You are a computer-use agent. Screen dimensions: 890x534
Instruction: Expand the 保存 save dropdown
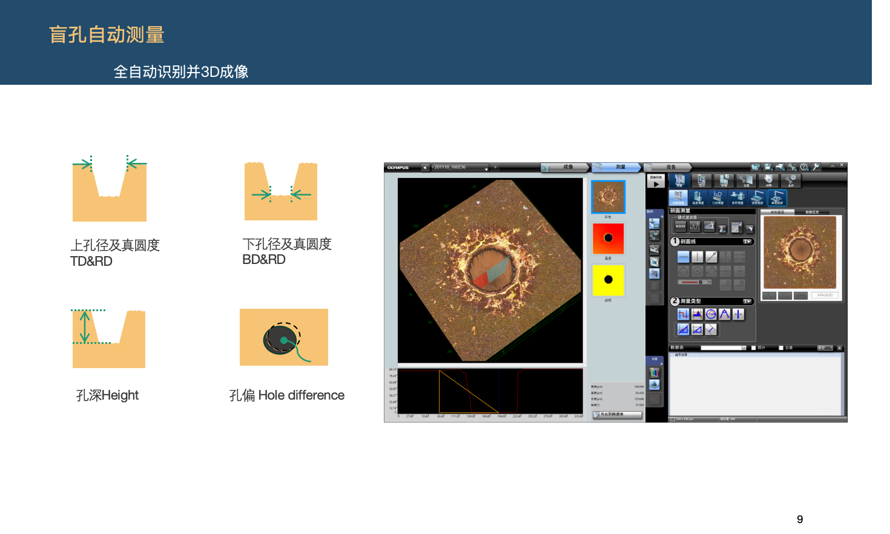(x=825, y=348)
